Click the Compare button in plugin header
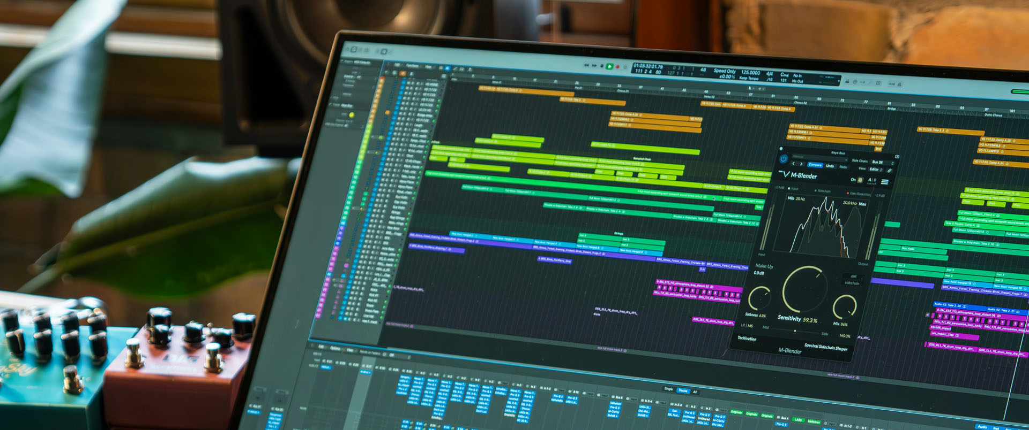 815,165
